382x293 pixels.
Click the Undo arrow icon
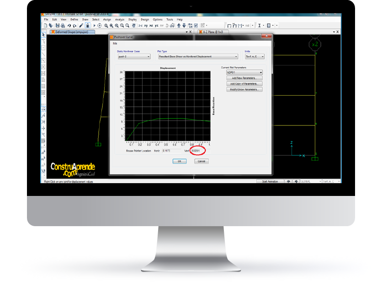[69, 25]
